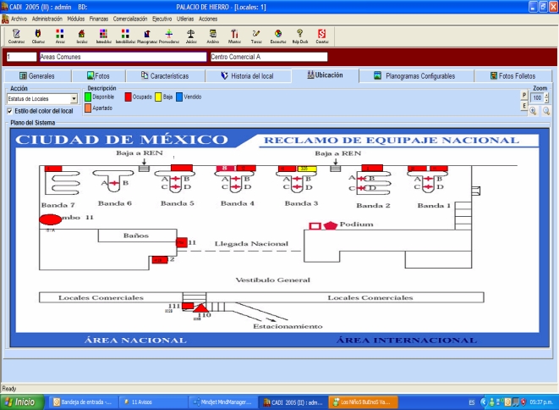
Task: Click the zoom in magnifier icon
Action: 534,111
